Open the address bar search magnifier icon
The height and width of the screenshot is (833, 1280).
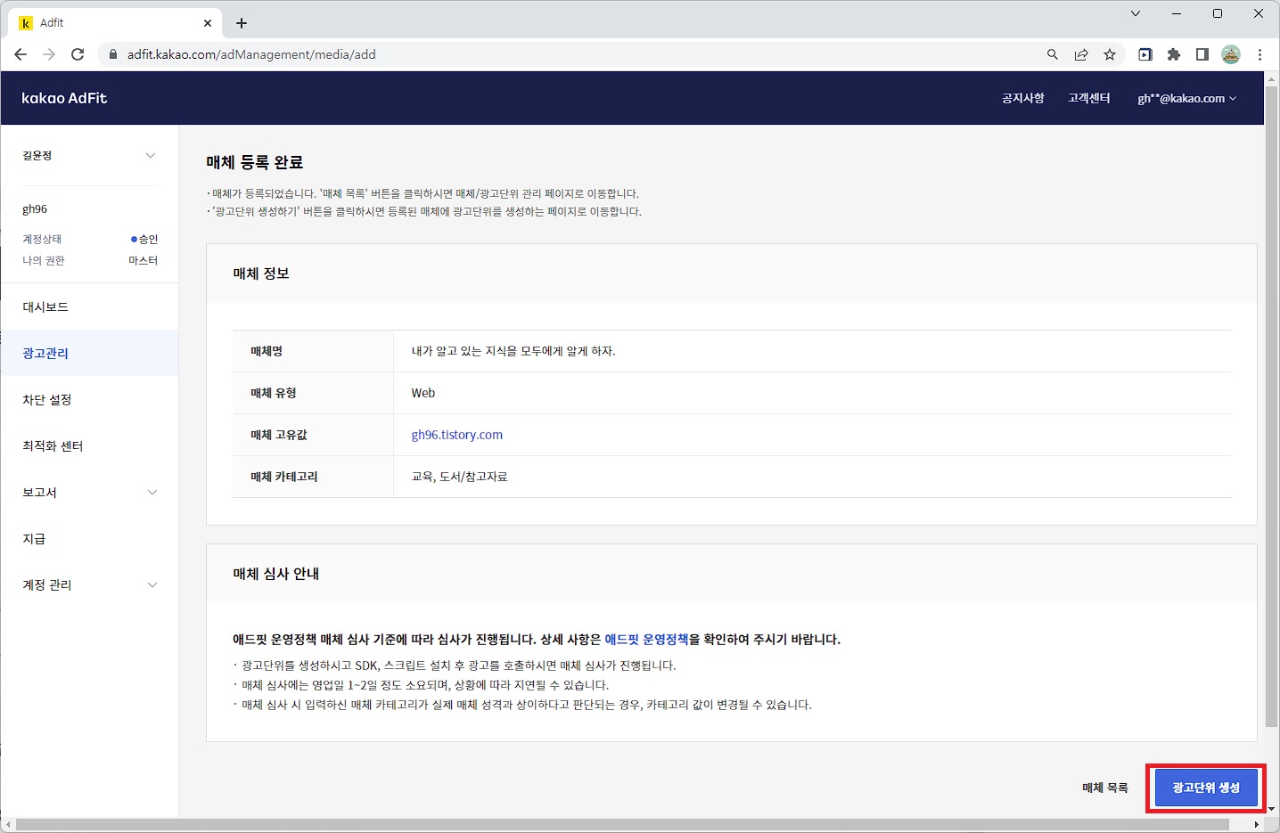[x=1053, y=54]
